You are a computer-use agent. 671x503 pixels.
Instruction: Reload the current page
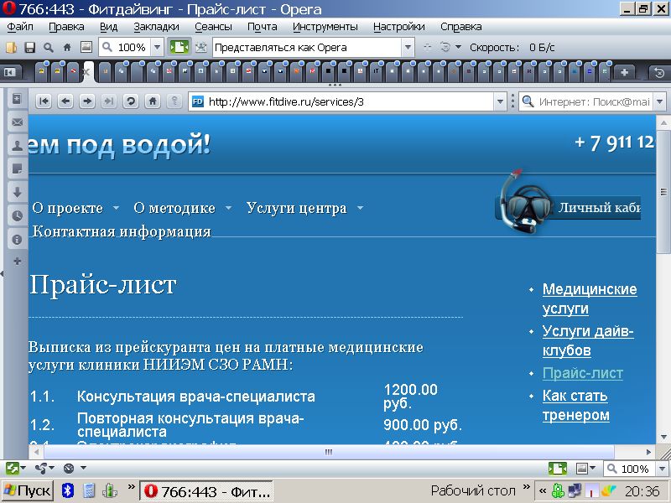click(130, 101)
